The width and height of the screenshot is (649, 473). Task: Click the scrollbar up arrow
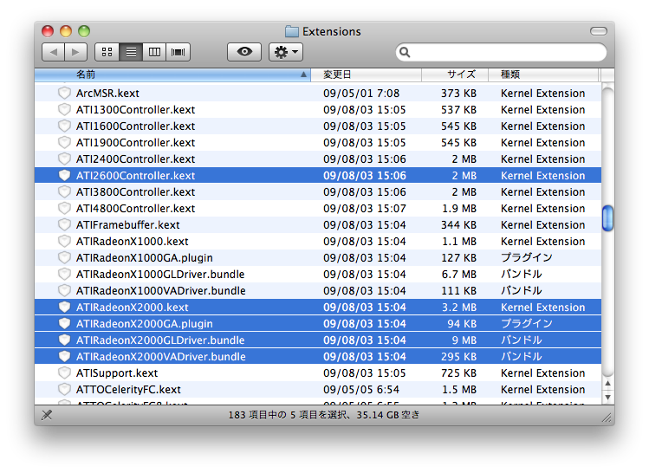(607, 383)
